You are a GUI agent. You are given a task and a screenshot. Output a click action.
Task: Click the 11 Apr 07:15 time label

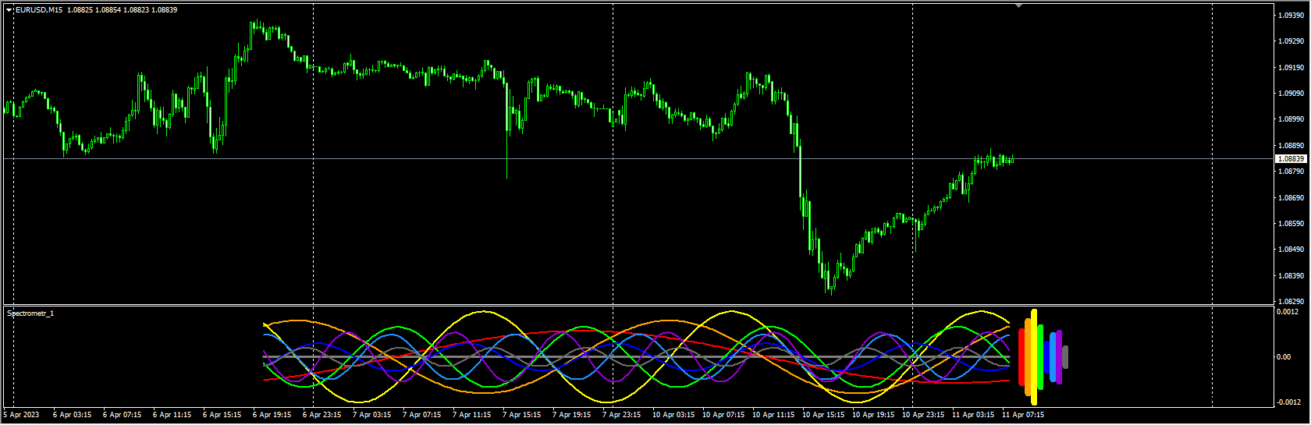click(1022, 415)
